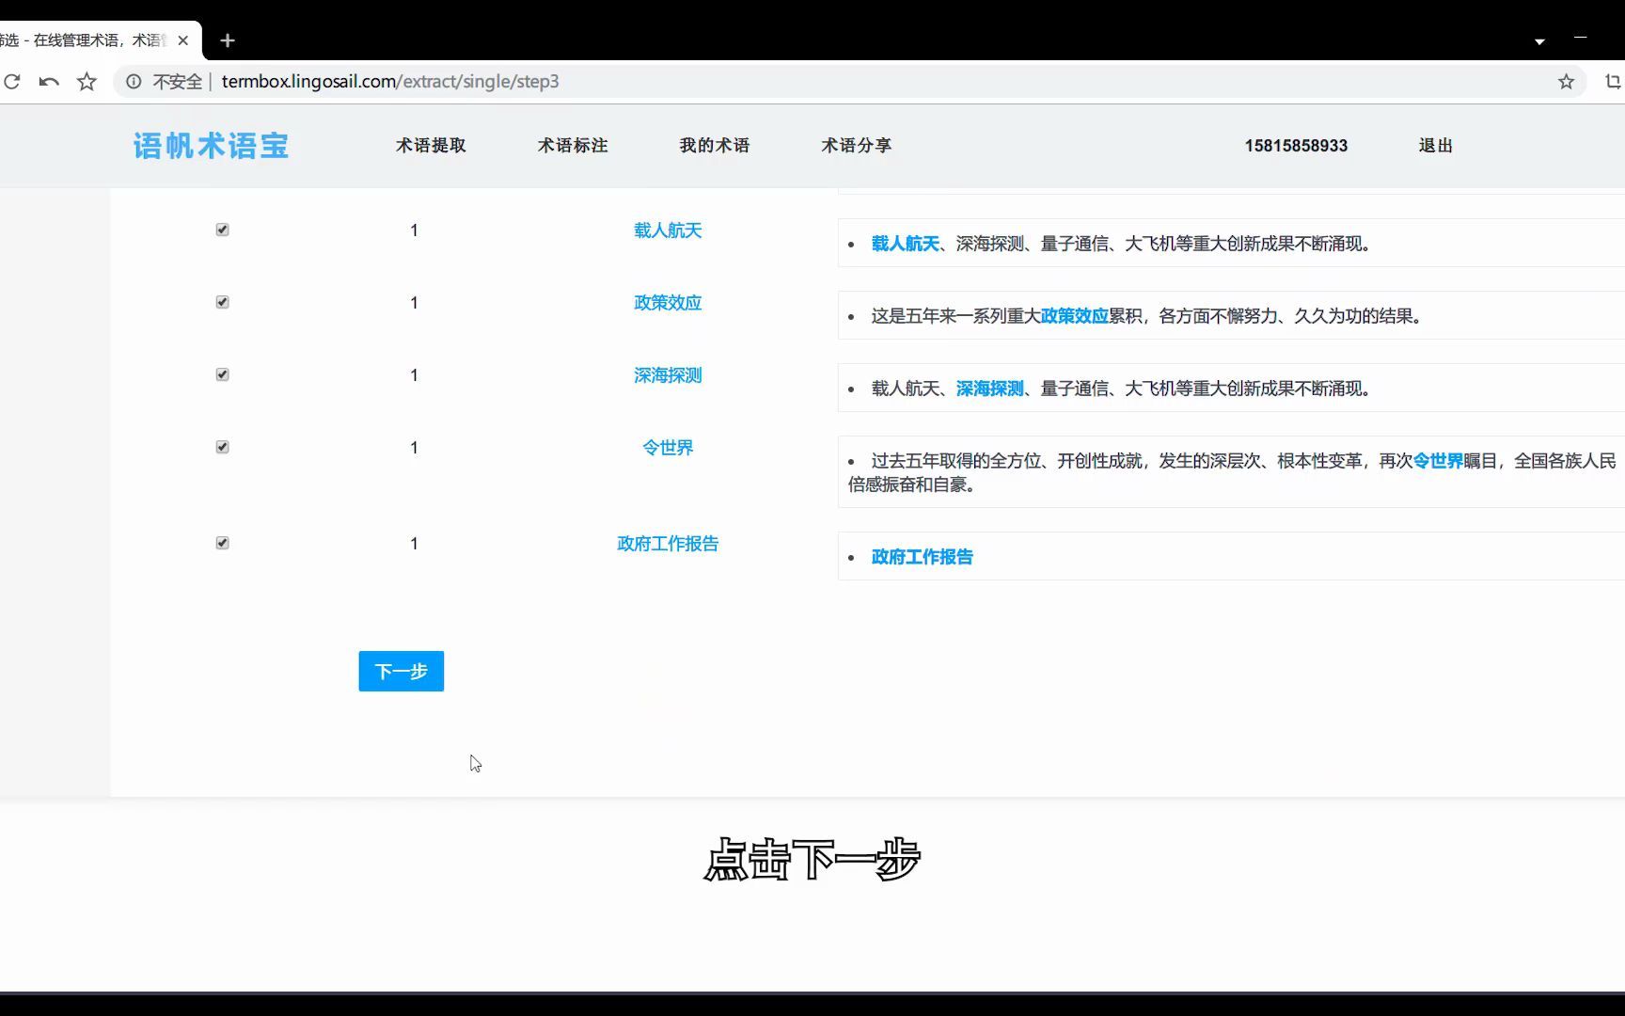The image size is (1625, 1016).
Task: Bookmark page with star at address bar end
Action: (x=1566, y=82)
